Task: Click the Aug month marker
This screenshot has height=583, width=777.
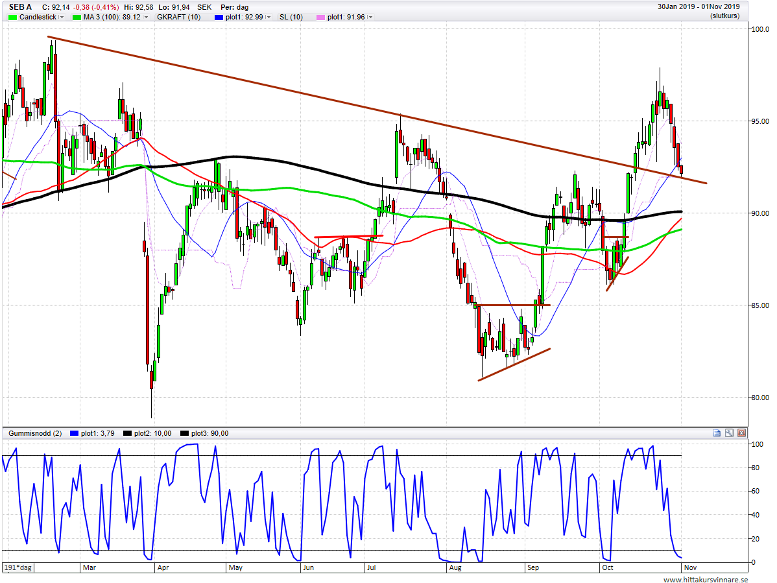Action: (455, 567)
